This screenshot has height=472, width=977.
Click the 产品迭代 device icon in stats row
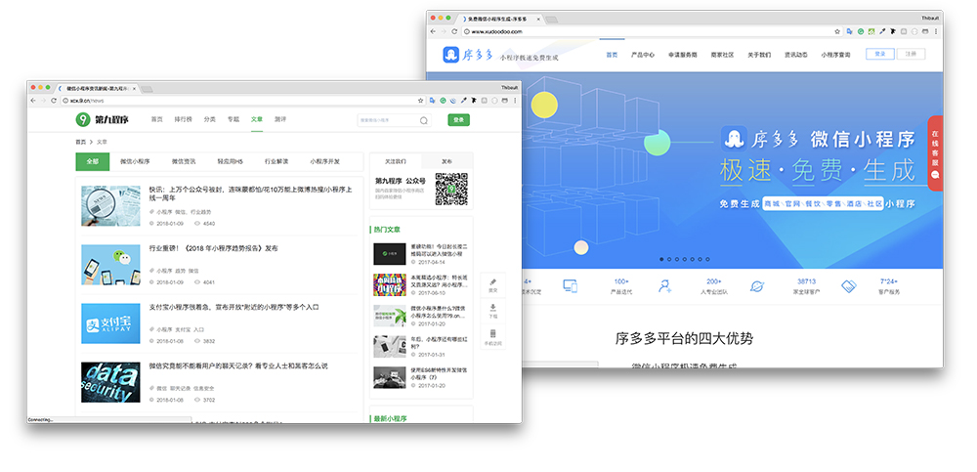coord(570,286)
